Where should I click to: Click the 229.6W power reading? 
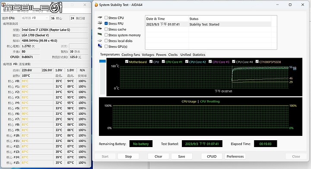31,70
